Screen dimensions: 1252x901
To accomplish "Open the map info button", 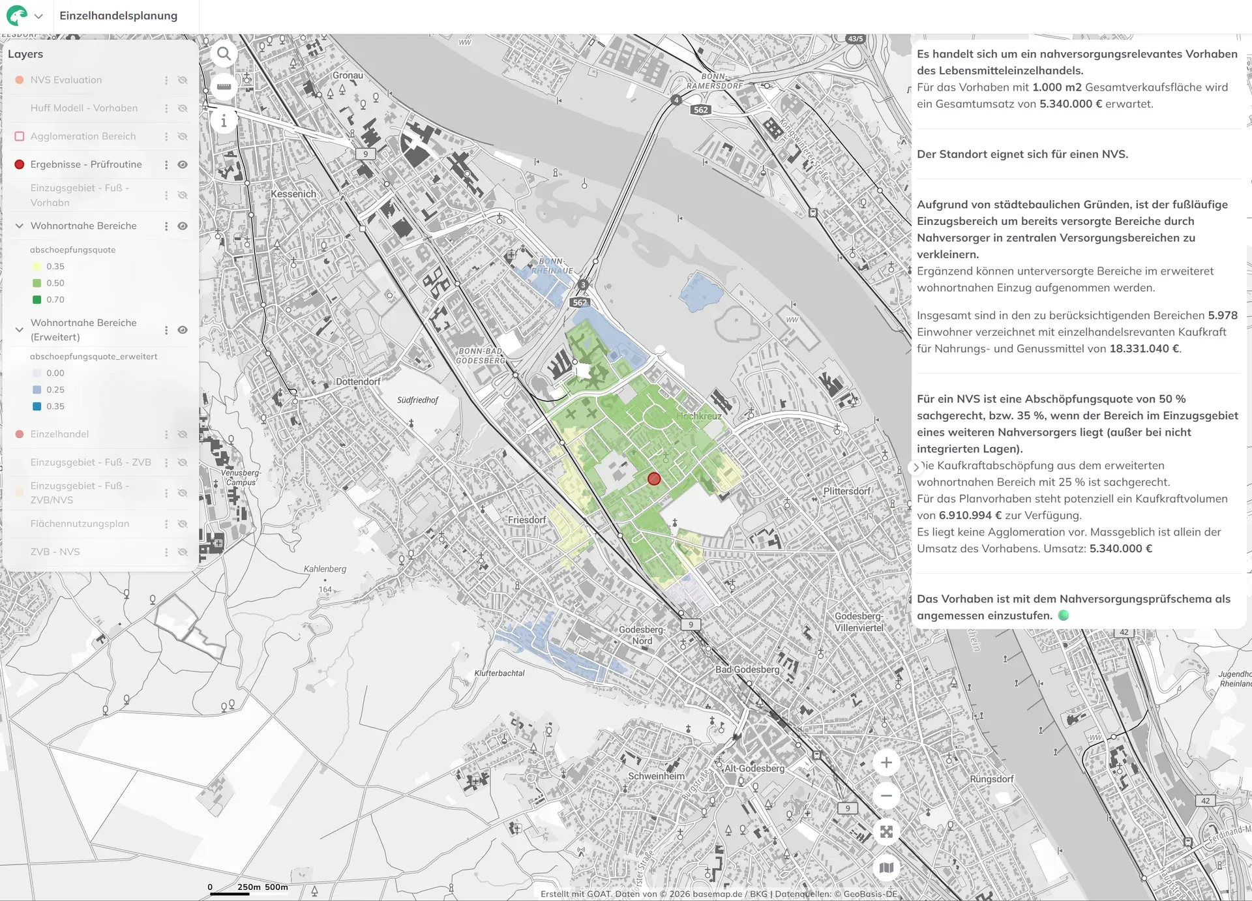I will (x=224, y=121).
